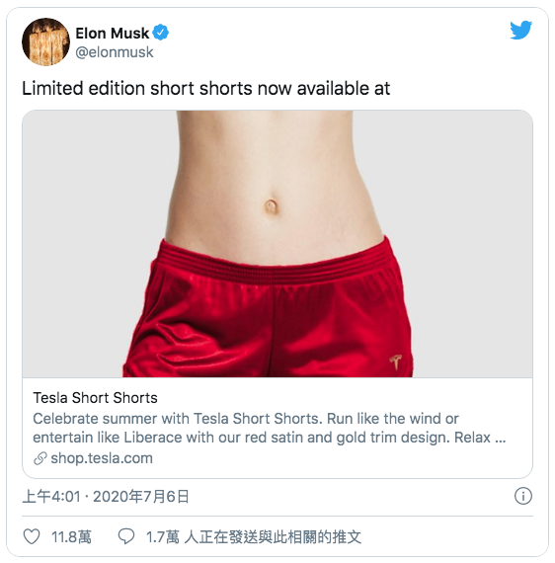Click the card description starting with Celebrate summer
Viewport: 555px width, 563px height.
[x=270, y=428]
